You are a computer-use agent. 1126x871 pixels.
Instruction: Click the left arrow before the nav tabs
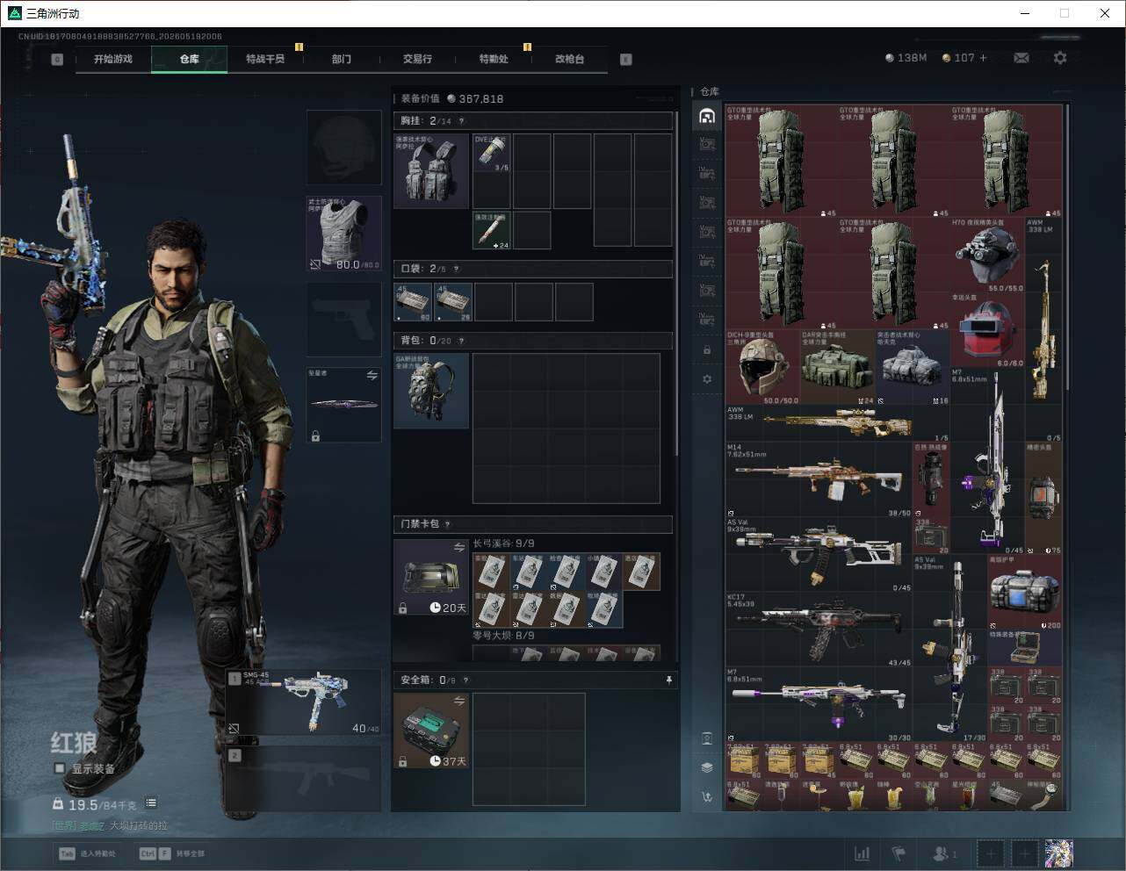point(57,60)
